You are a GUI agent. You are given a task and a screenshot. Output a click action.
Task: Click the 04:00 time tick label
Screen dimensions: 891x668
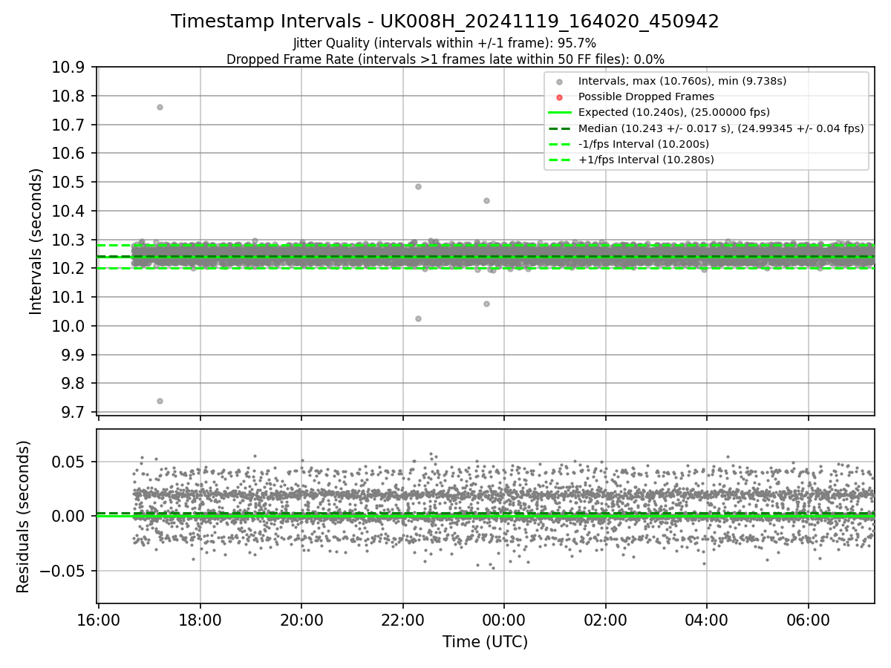(707, 620)
